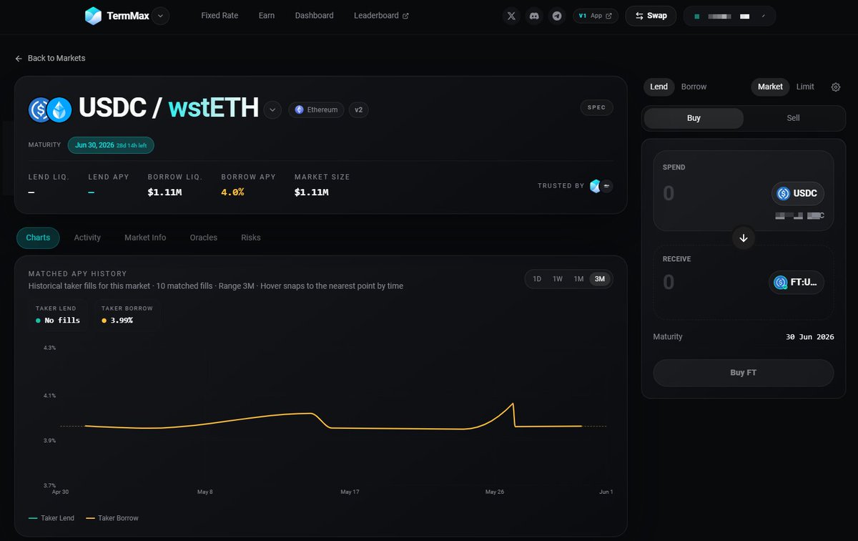Select the Charts tab
Screen dimensions: 858x541
coord(38,238)
